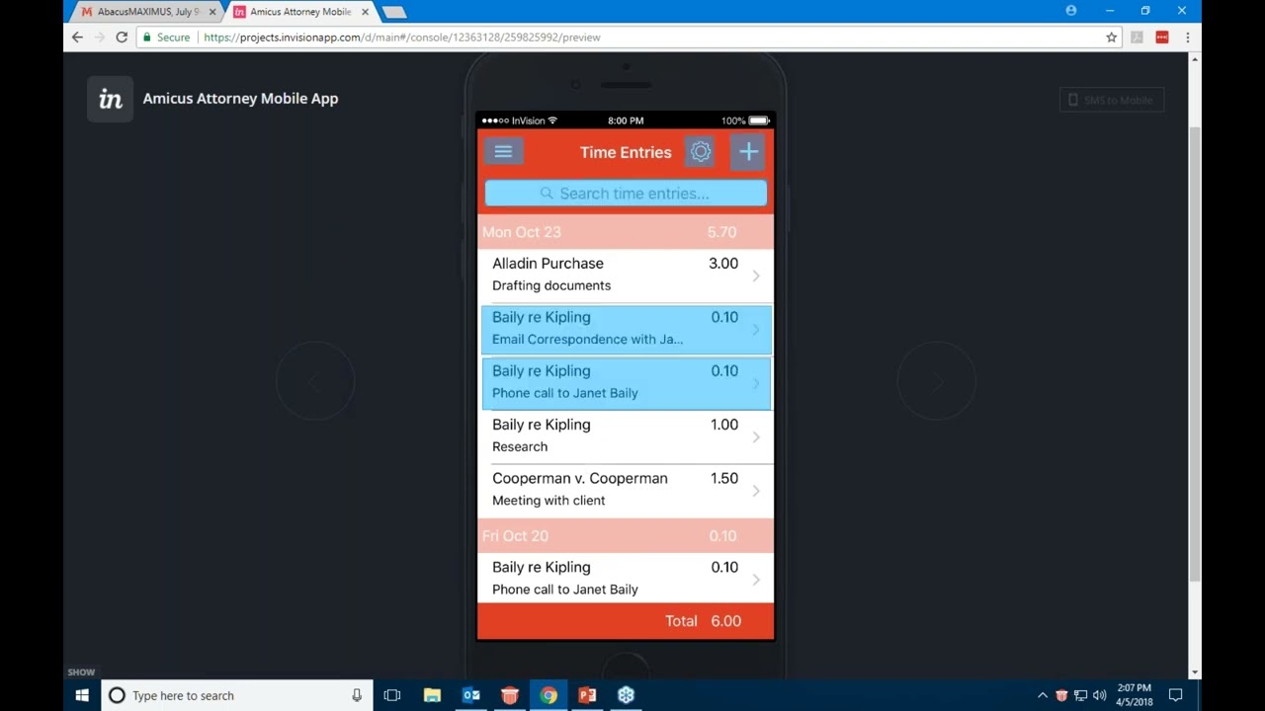Select Alladin Purchase entry title
This screenshot has height=711, width=1265.
tap(548, 264)
